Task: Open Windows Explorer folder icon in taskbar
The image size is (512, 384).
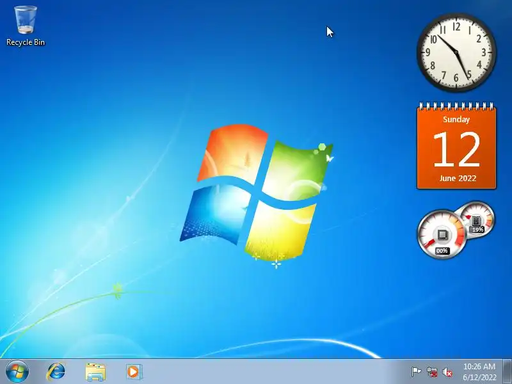Action: pyautogui.click(x=95, y=372)
